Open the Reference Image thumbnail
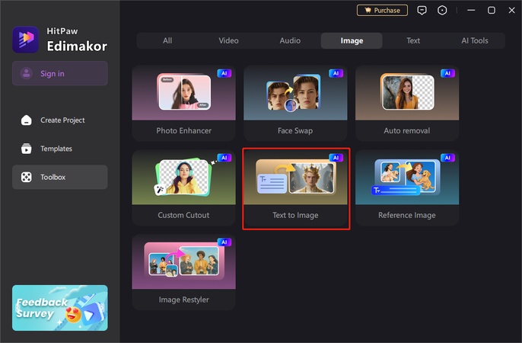Image resolution: width=522 pixels, height=343 pixels. tap(407, 177)
